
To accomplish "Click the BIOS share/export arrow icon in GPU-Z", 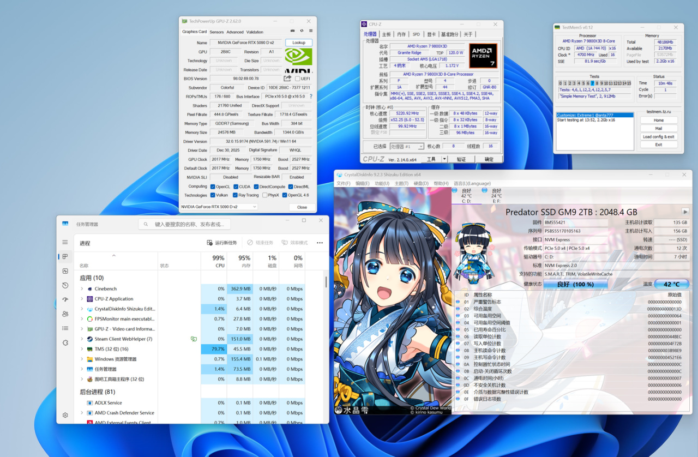I will pyautogui.click(x=287, y=79).
